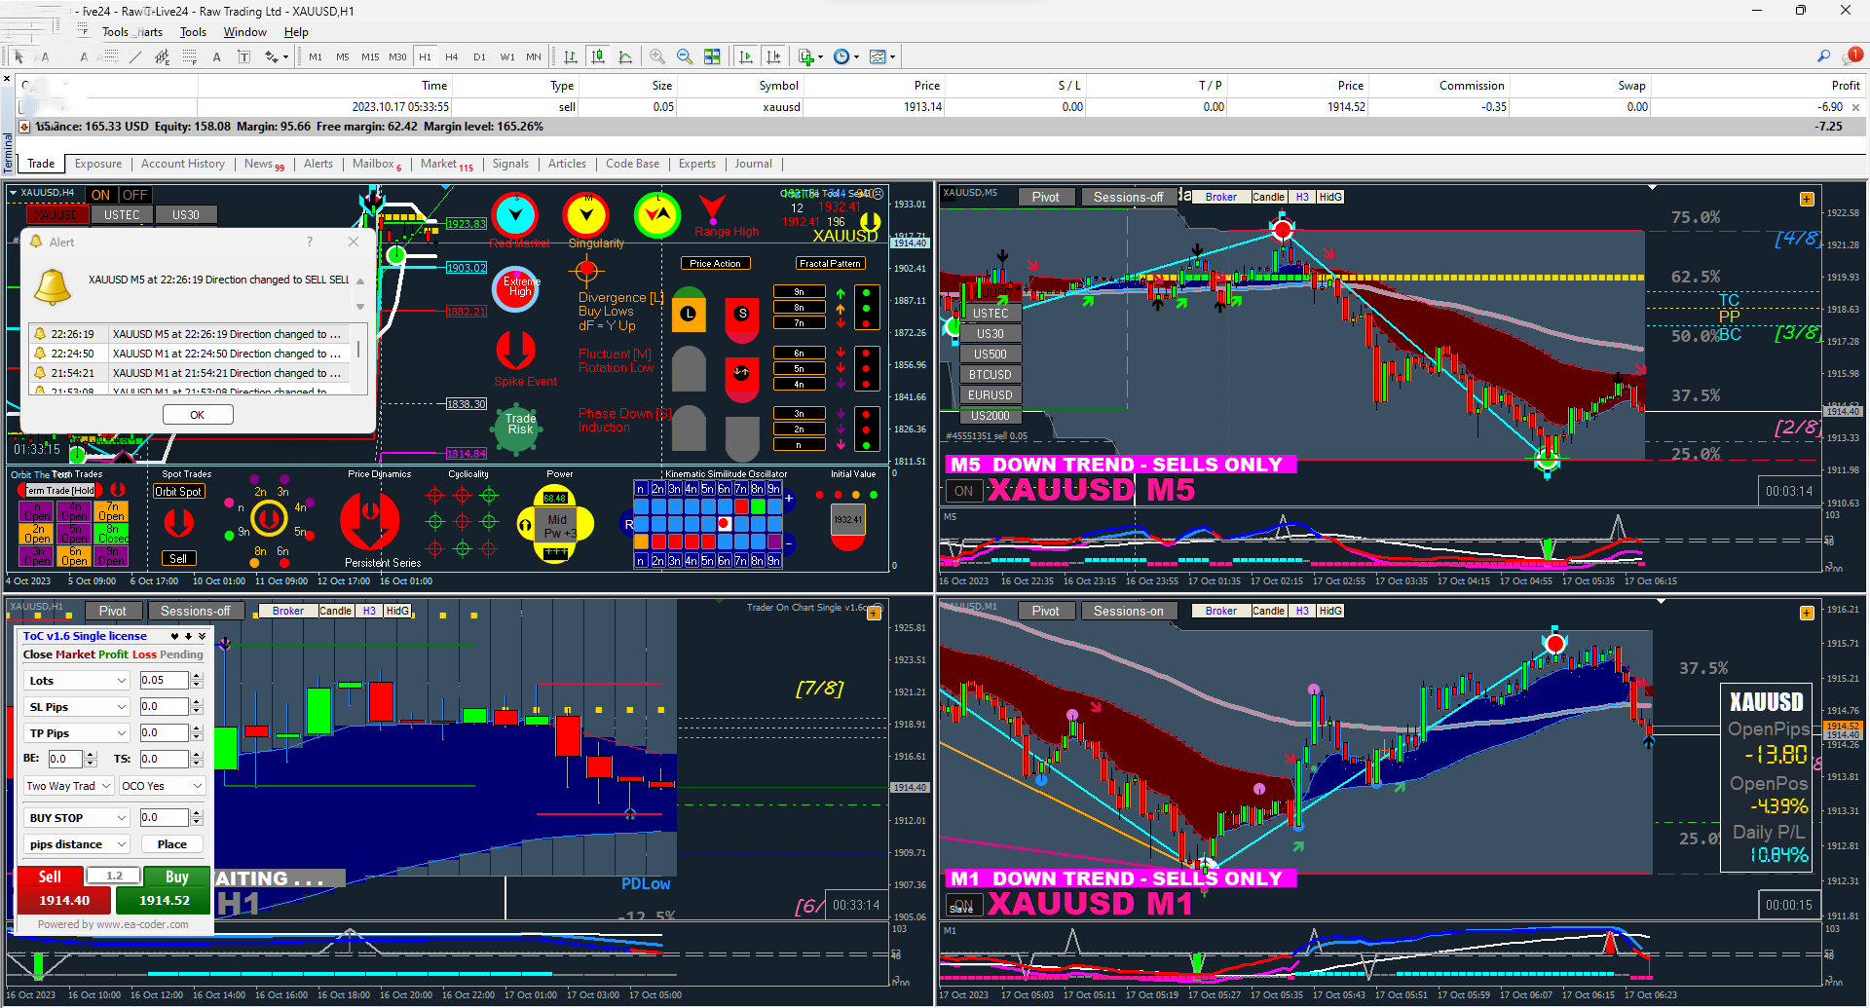Screen dimensions: 1870x1008
Task: Click the Lots value input field
Action: click(165, 681)
